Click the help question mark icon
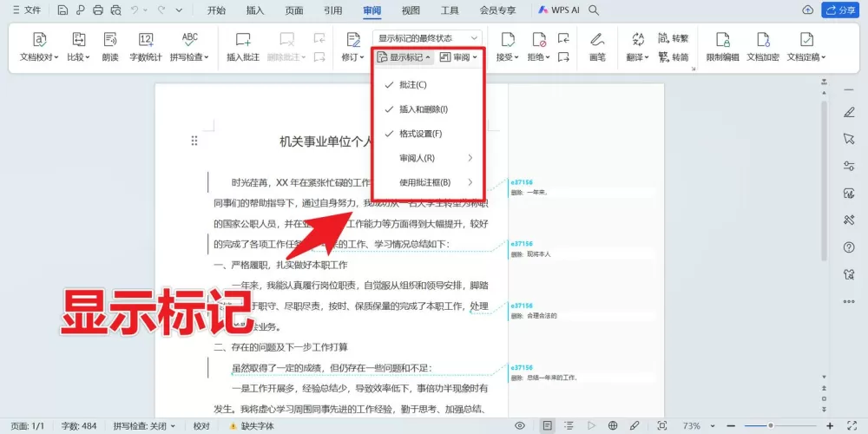The width and height of the screenshot is (868, 434). pos(849,247)
